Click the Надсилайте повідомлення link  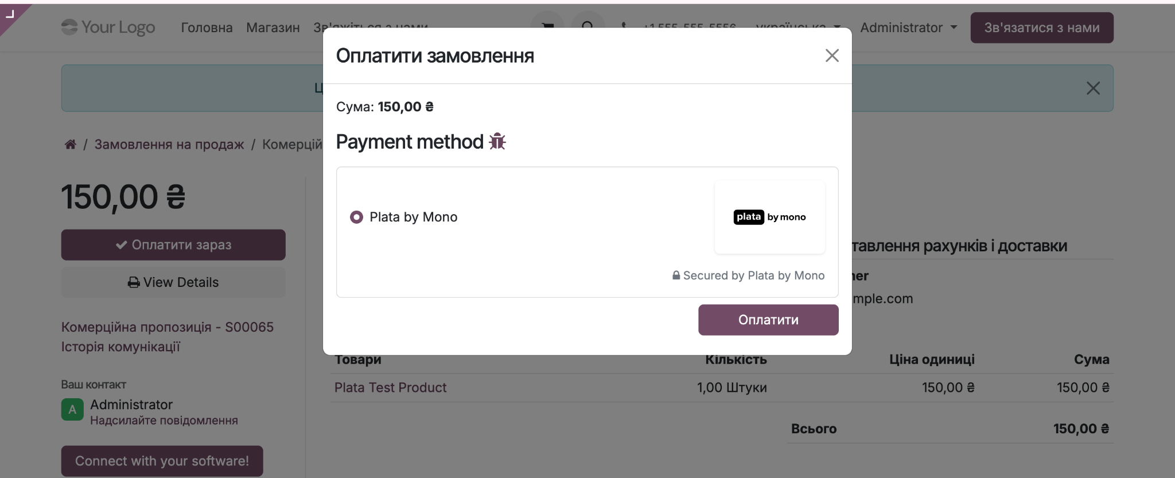point(164,421)
